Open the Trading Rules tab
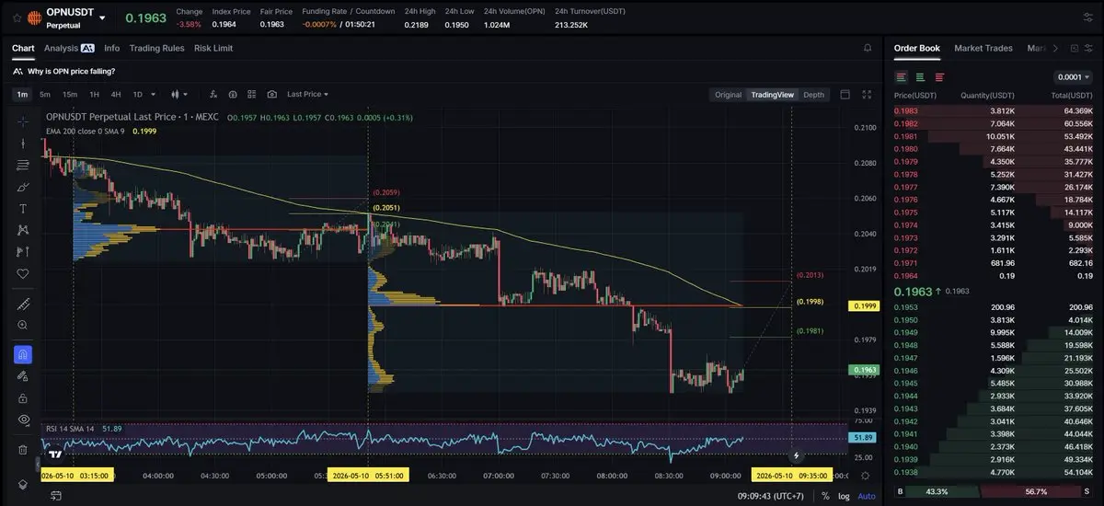 pyautogui.click(x=156, y=48)
